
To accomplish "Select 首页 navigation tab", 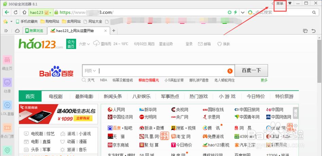I will coord(30,96).
